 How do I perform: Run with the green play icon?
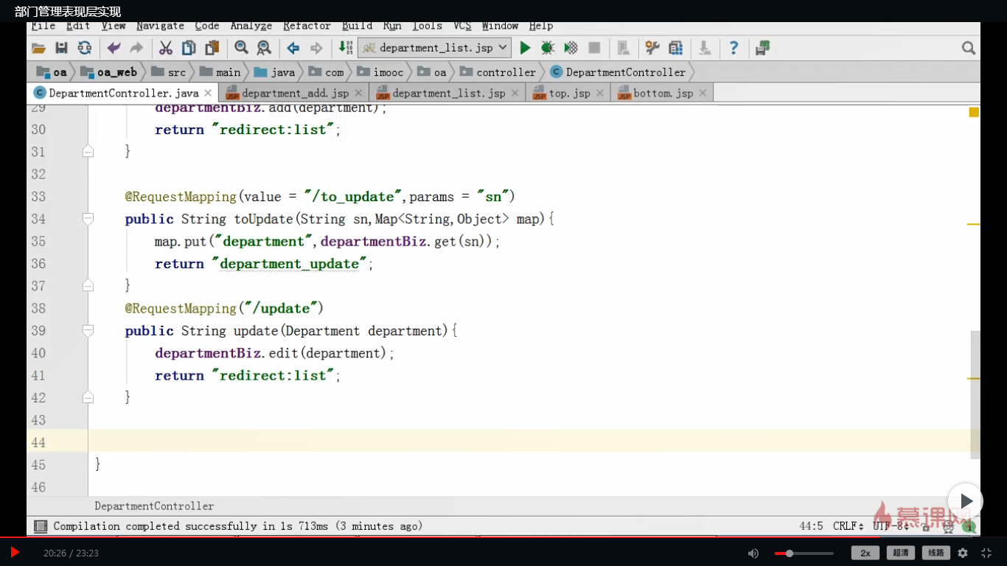point(525,48)
